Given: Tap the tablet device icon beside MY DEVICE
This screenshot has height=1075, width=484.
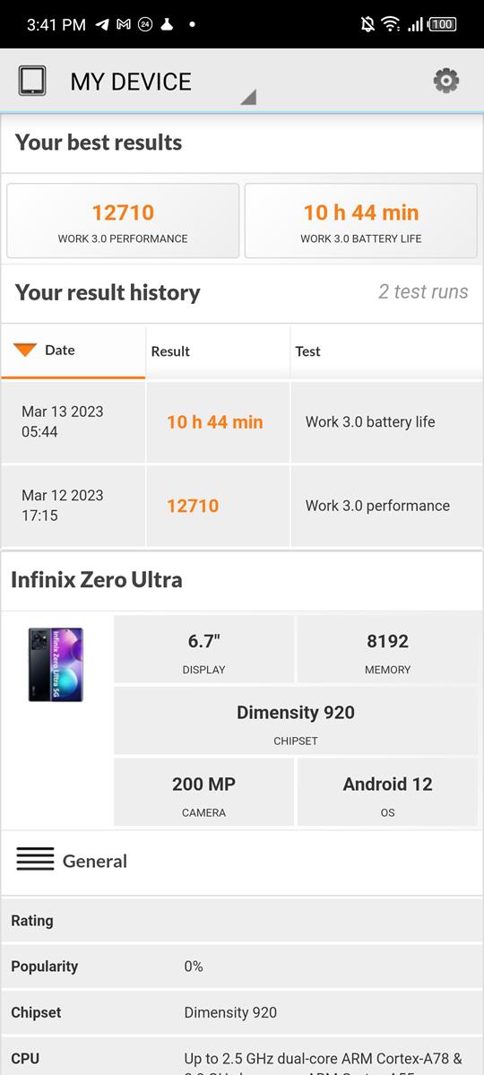Looking at the screenshot, I should click(x=32, y=81).
